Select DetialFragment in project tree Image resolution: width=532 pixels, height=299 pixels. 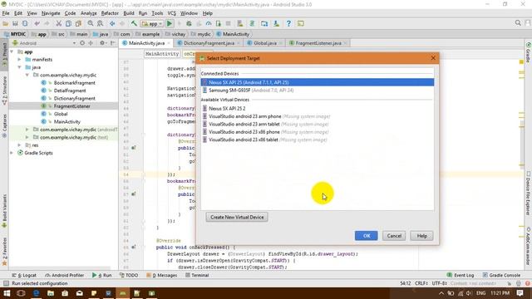[x=70, y=91]
